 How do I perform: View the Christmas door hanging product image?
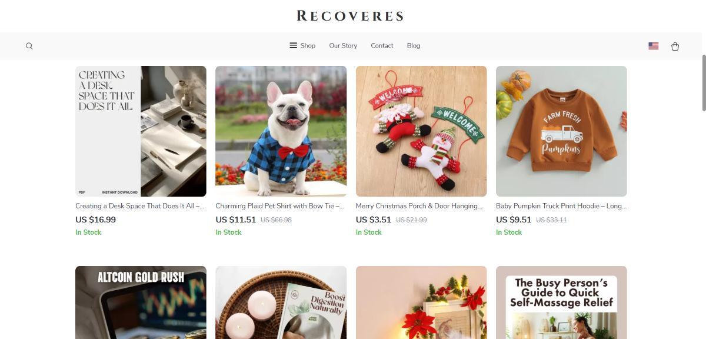point(421,131)
